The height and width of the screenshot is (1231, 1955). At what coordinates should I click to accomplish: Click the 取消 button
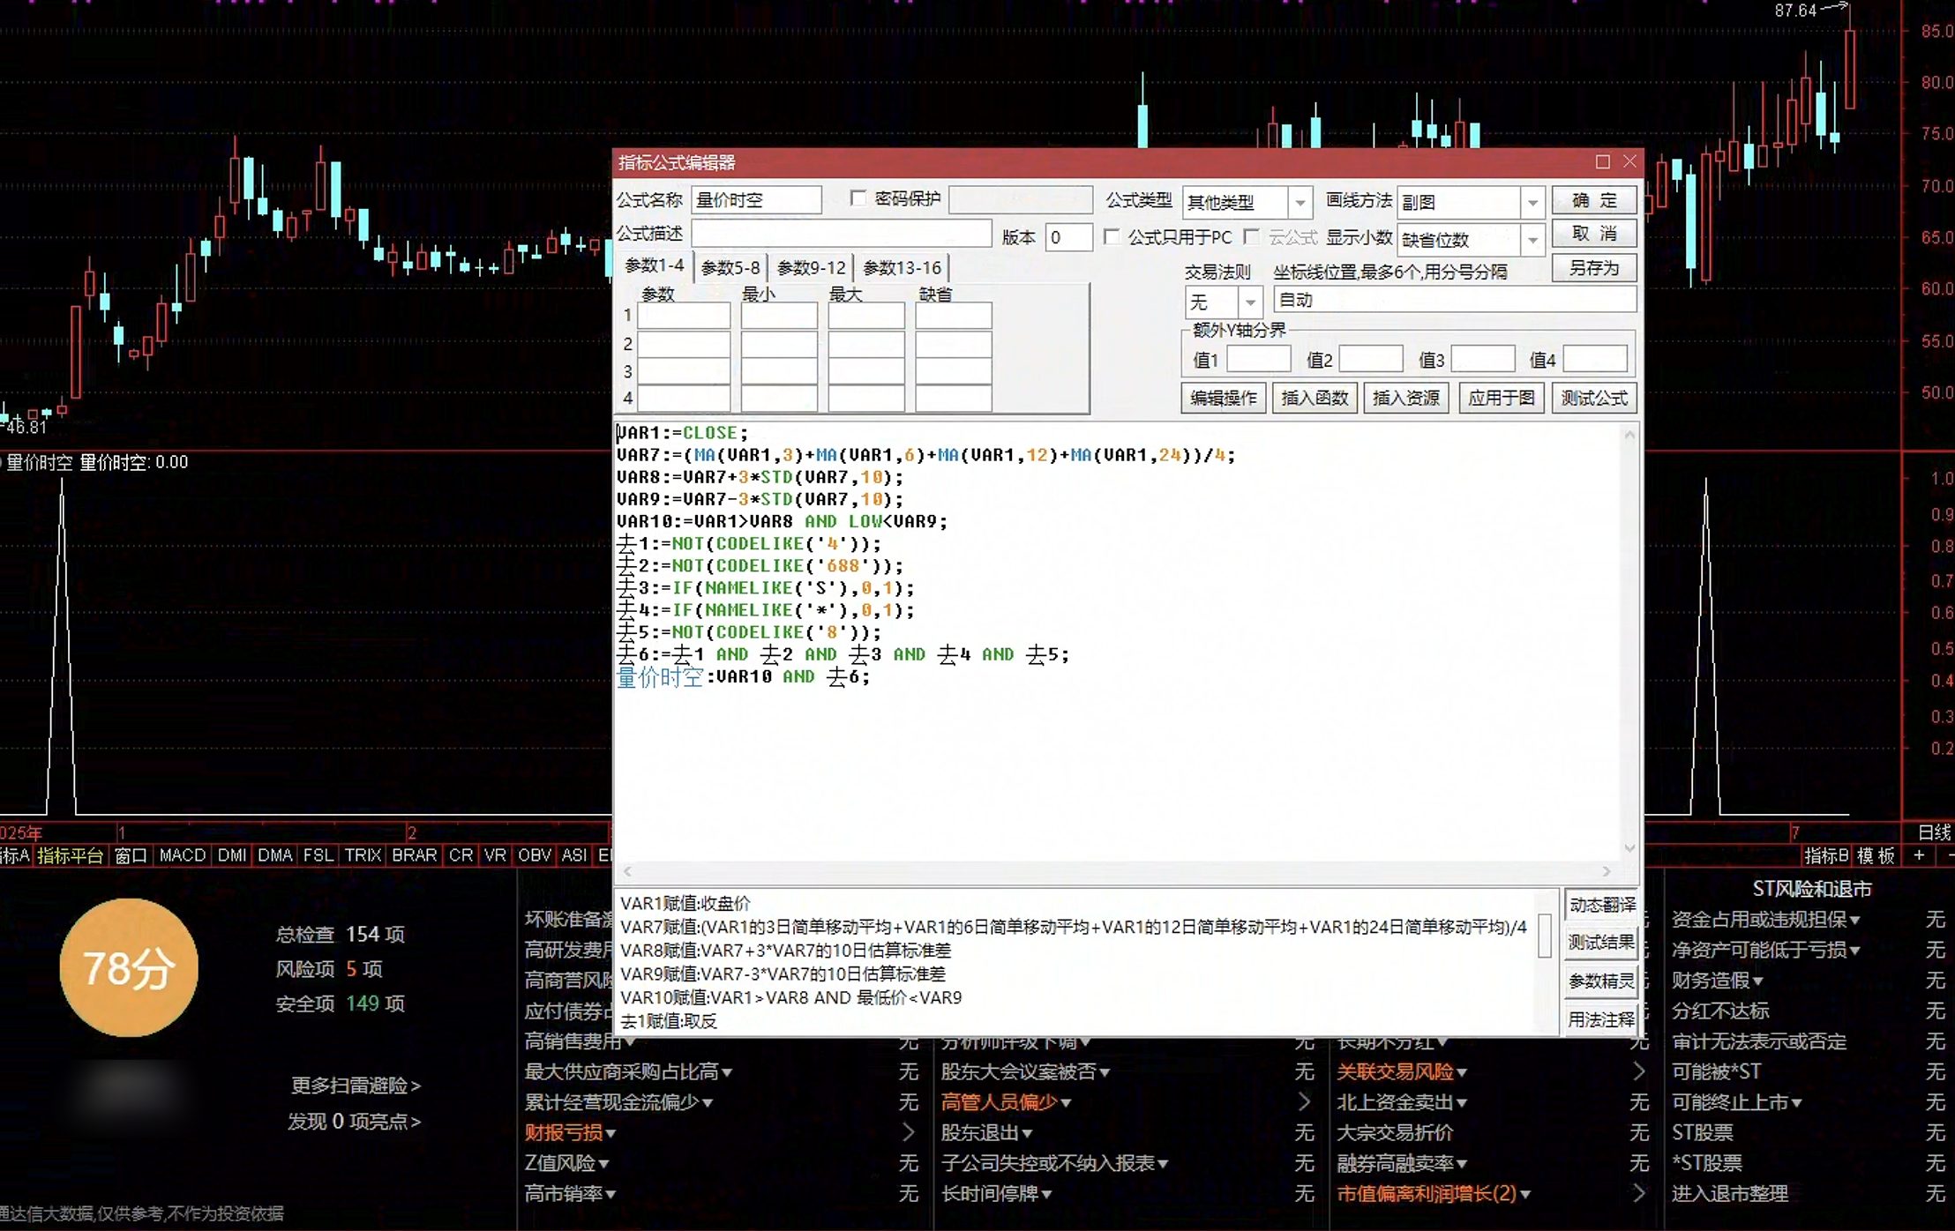coord(1594,234)
